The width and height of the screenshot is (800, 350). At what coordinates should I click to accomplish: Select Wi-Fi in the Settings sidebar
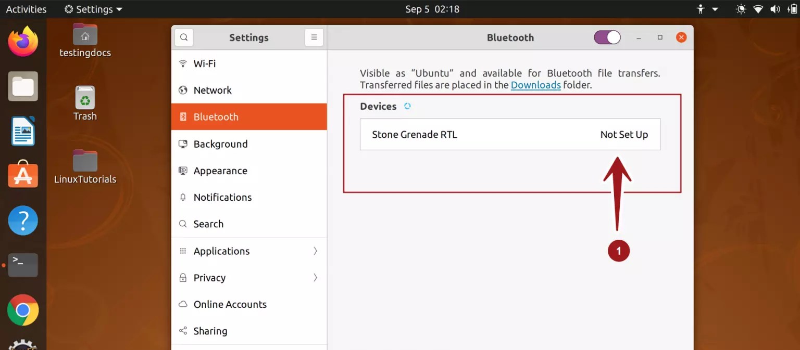point(204,63)
